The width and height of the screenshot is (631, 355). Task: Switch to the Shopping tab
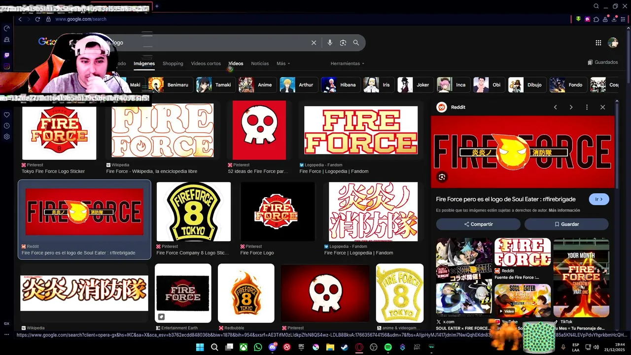pyautogui.click(x=173, y=64)
